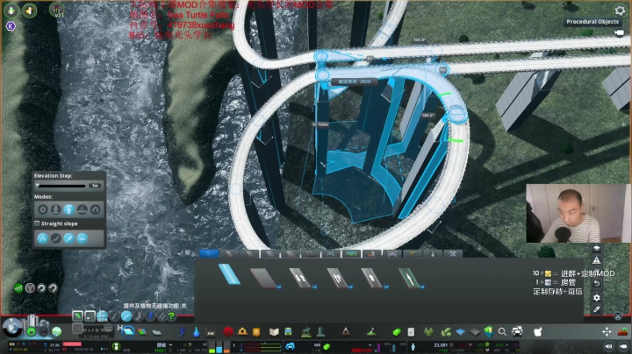Screen dimensions: 632x354
Task: Click the undo arrow icon on right panel
Action: [597, 284]
